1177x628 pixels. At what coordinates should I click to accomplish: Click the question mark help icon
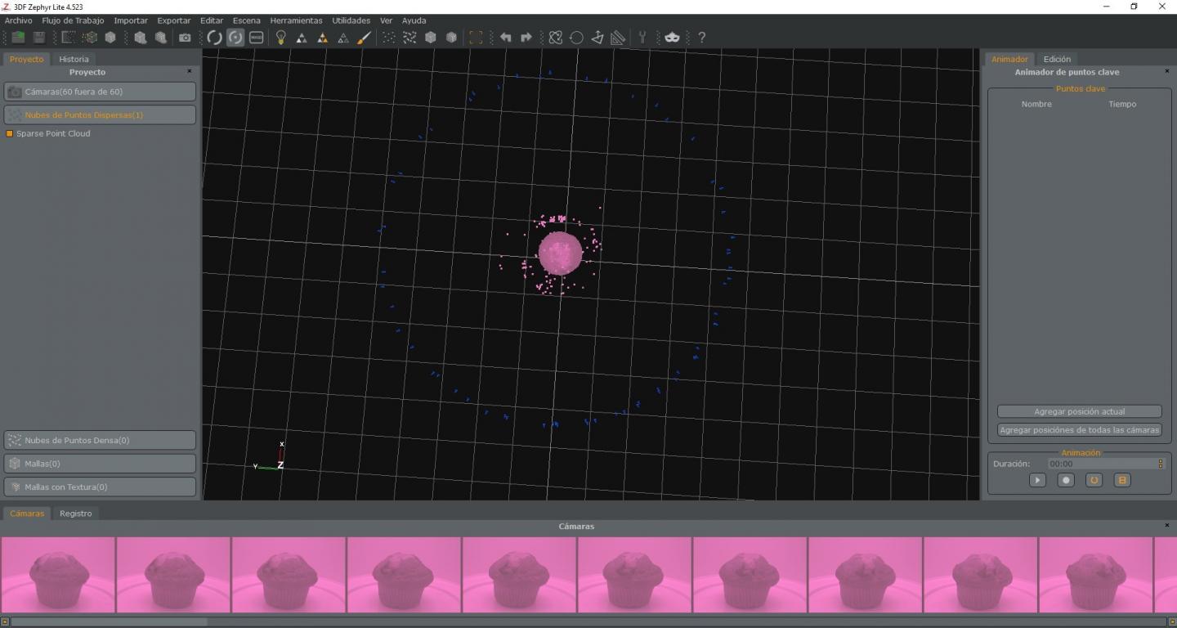(701, 38)
